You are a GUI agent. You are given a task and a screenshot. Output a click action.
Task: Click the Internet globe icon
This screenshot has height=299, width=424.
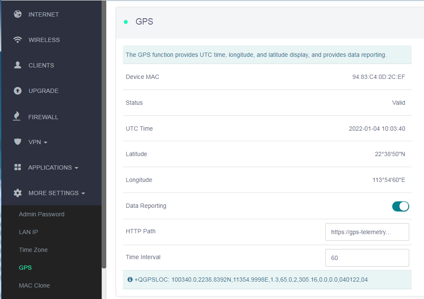[17, 14]
